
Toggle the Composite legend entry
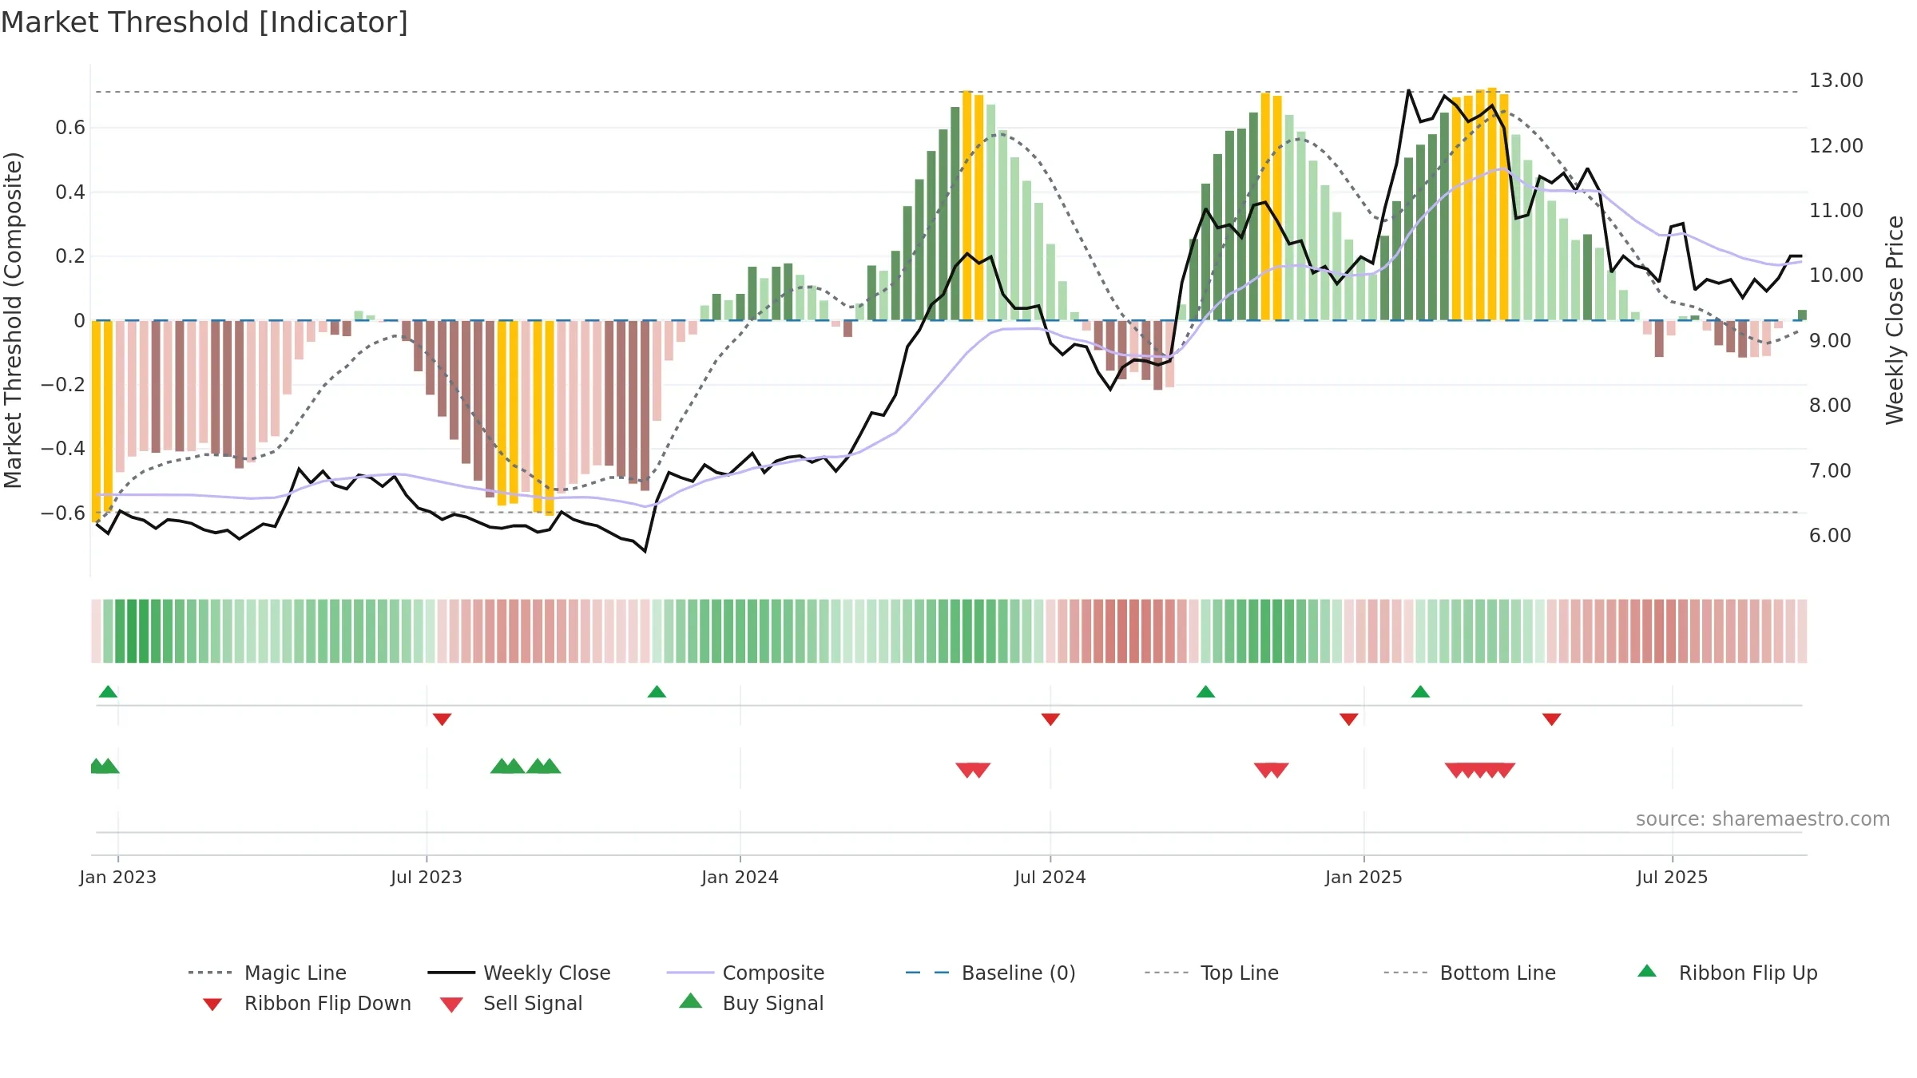(x=745, y=973)
